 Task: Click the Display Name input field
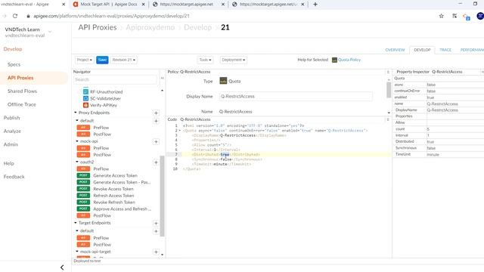click(x=296, y=97)
